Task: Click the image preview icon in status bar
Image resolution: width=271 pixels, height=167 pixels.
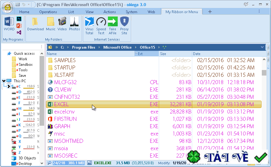Action: [90, 163]
